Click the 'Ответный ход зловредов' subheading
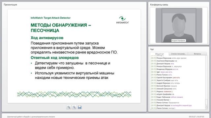Screen dimensions: 211x118 tap(55, 58)
